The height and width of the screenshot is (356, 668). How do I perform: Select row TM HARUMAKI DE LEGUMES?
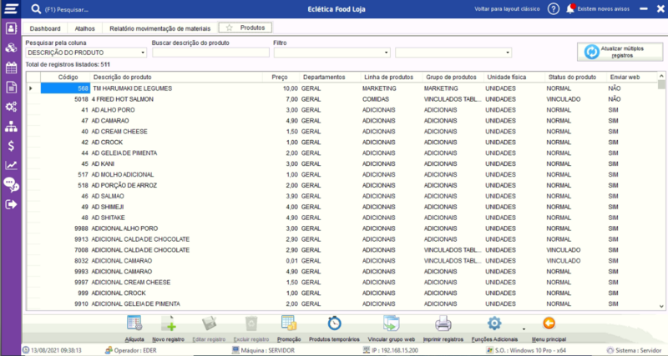coord(342,88)
